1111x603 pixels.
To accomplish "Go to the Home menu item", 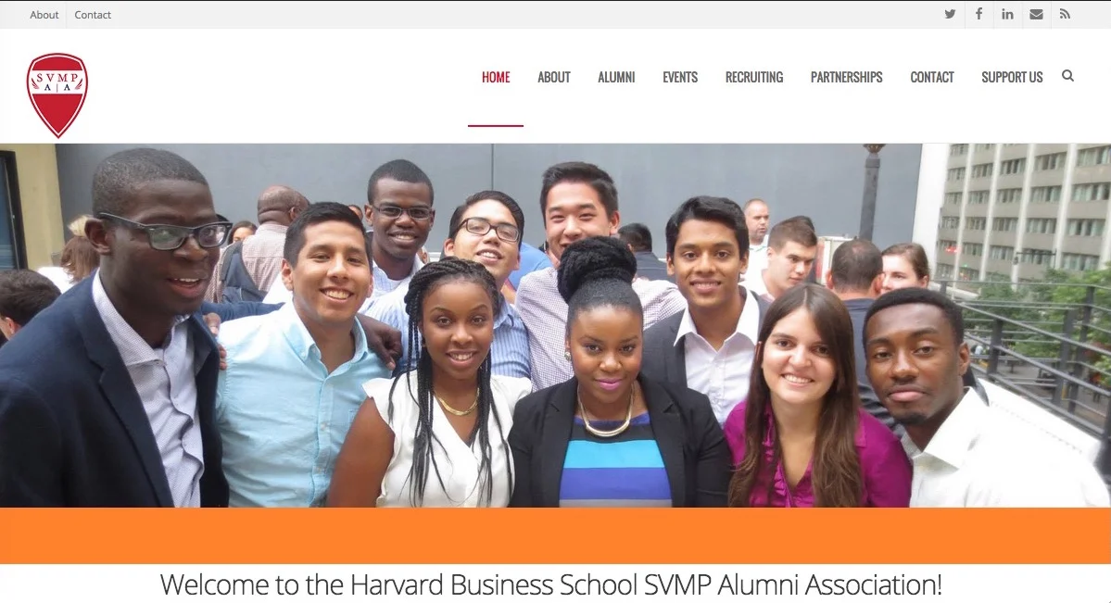I will pos(496,77).
